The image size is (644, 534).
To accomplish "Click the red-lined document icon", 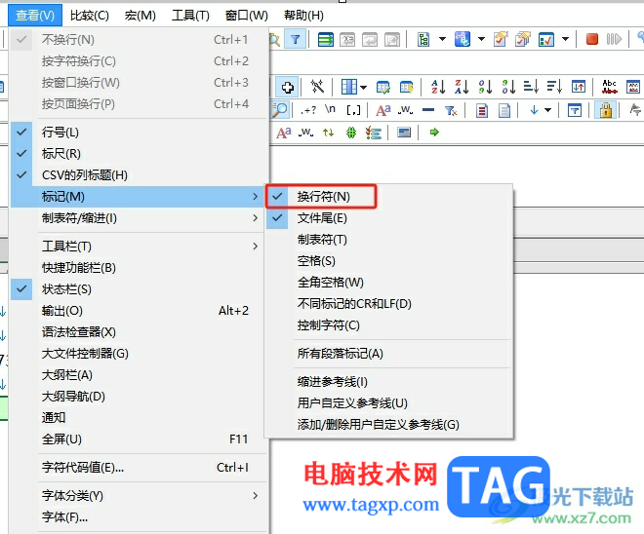I will click(x=482, y=110).
